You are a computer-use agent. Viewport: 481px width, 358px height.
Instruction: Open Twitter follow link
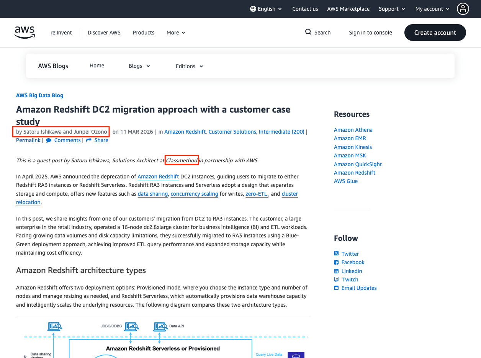tap(350, 254)
